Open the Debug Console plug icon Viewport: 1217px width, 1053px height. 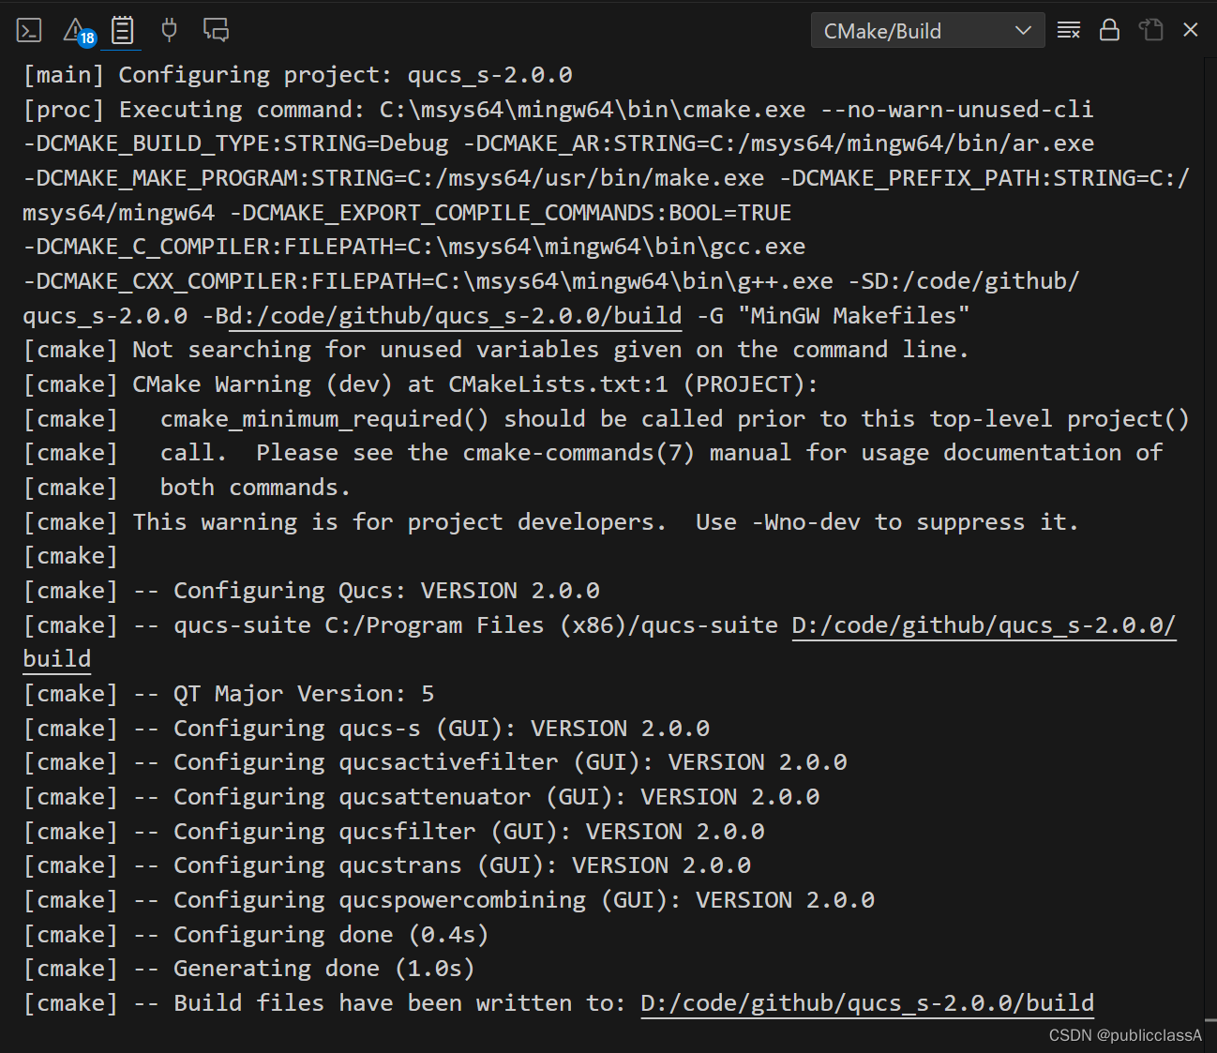[169, 30]
